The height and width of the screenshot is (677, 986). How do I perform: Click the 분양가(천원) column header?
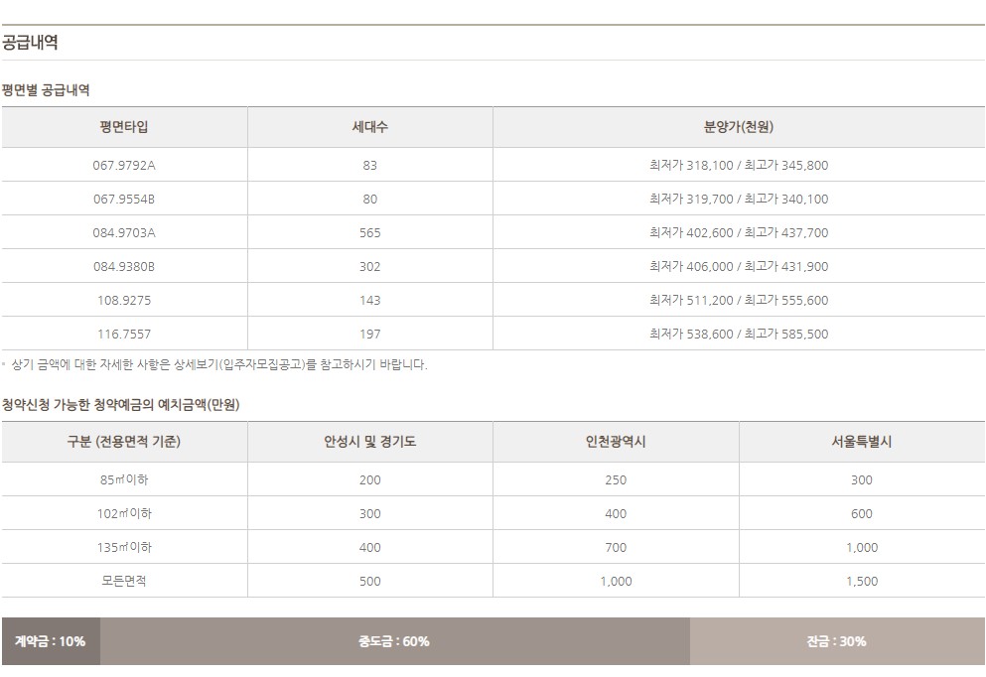738,127
